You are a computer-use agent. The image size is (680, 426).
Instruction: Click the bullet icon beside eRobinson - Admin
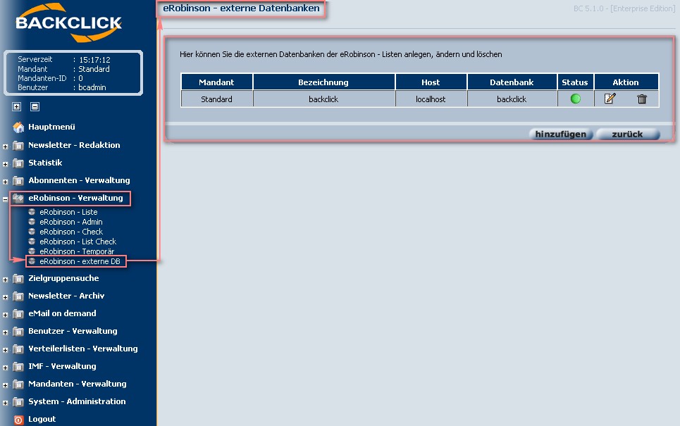[x=32, y=222]
